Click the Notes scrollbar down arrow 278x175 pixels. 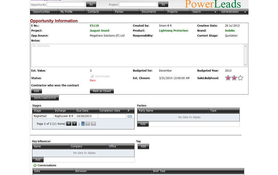tap(246, 65)
